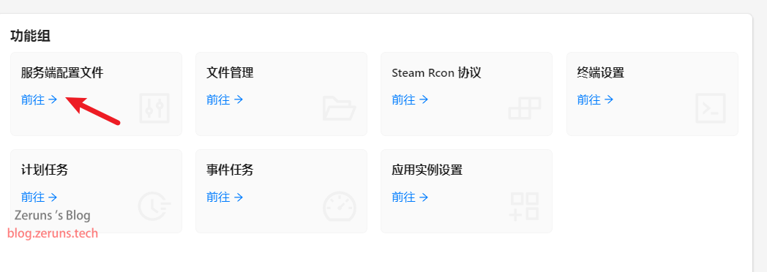Click the clock icon in 计划任务 card
The height and width of the screenshot is (272, 767).
[x=154, y=206]
